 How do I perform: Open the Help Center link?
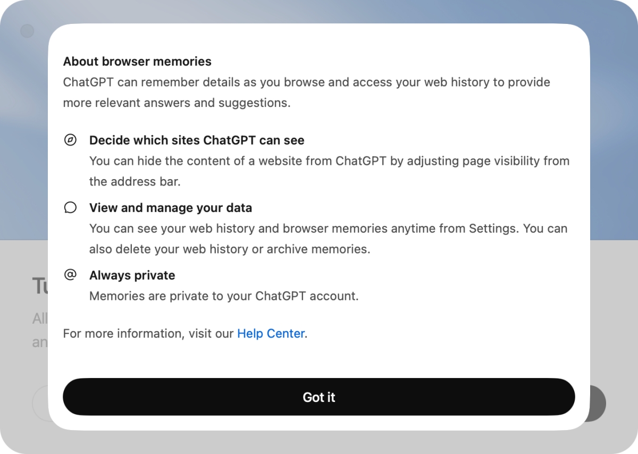tap(271, 333)
